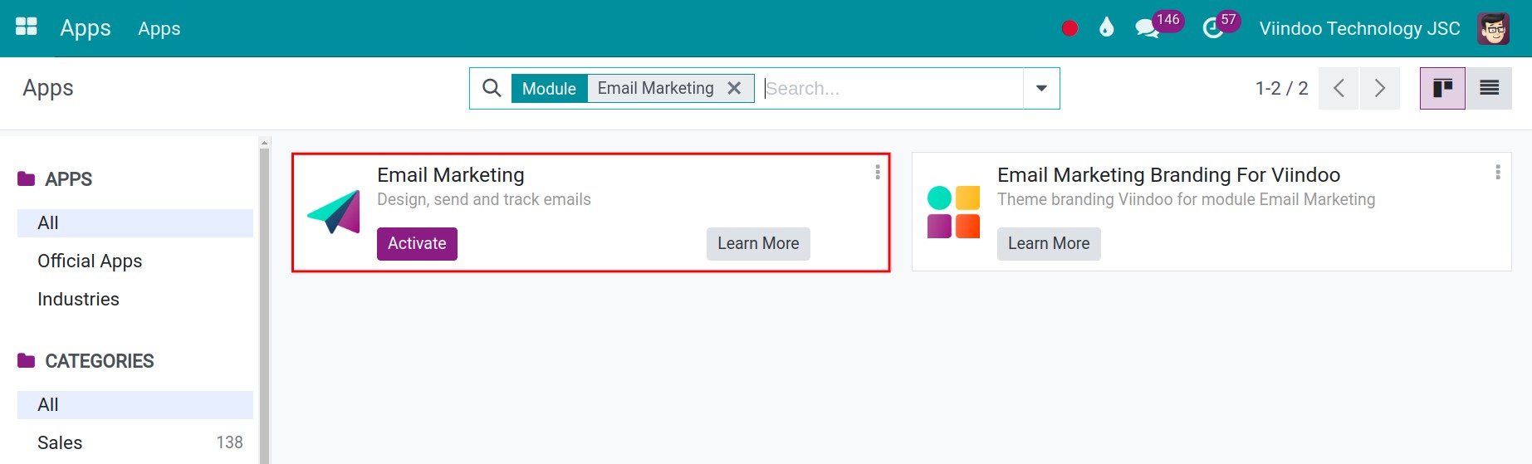Viewport: 1532px width, 464px height.
Task: Switch to kanban view
Action: (x=1442, y=88)
